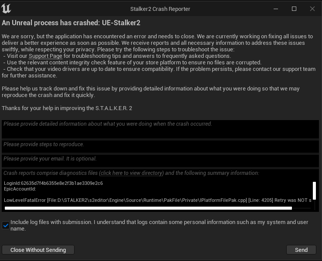Close the Stalker2 Crash Reporter window
Image resolution: width=322 pixels, height=261 pixels.
[x=312, y=9]
